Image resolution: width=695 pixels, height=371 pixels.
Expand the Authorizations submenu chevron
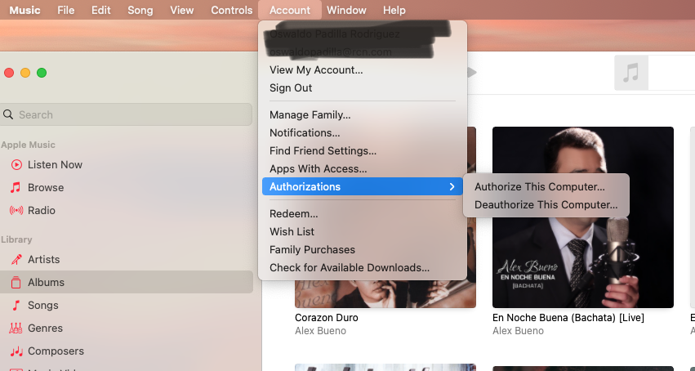click(x=452, y=186)
